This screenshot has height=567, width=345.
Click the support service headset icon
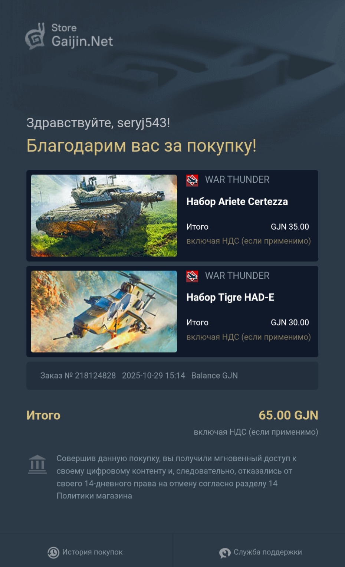pos(225,553)
